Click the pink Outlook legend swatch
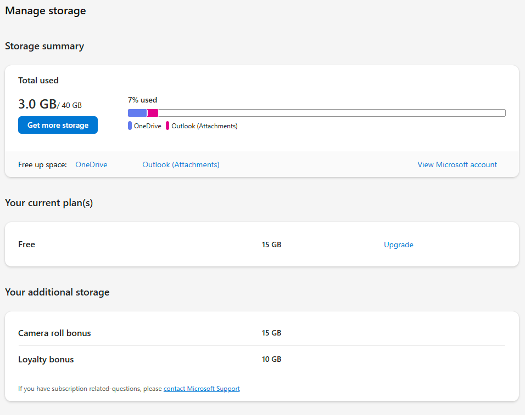The width and height of the screenshot is (525, 415). point(167,126)
